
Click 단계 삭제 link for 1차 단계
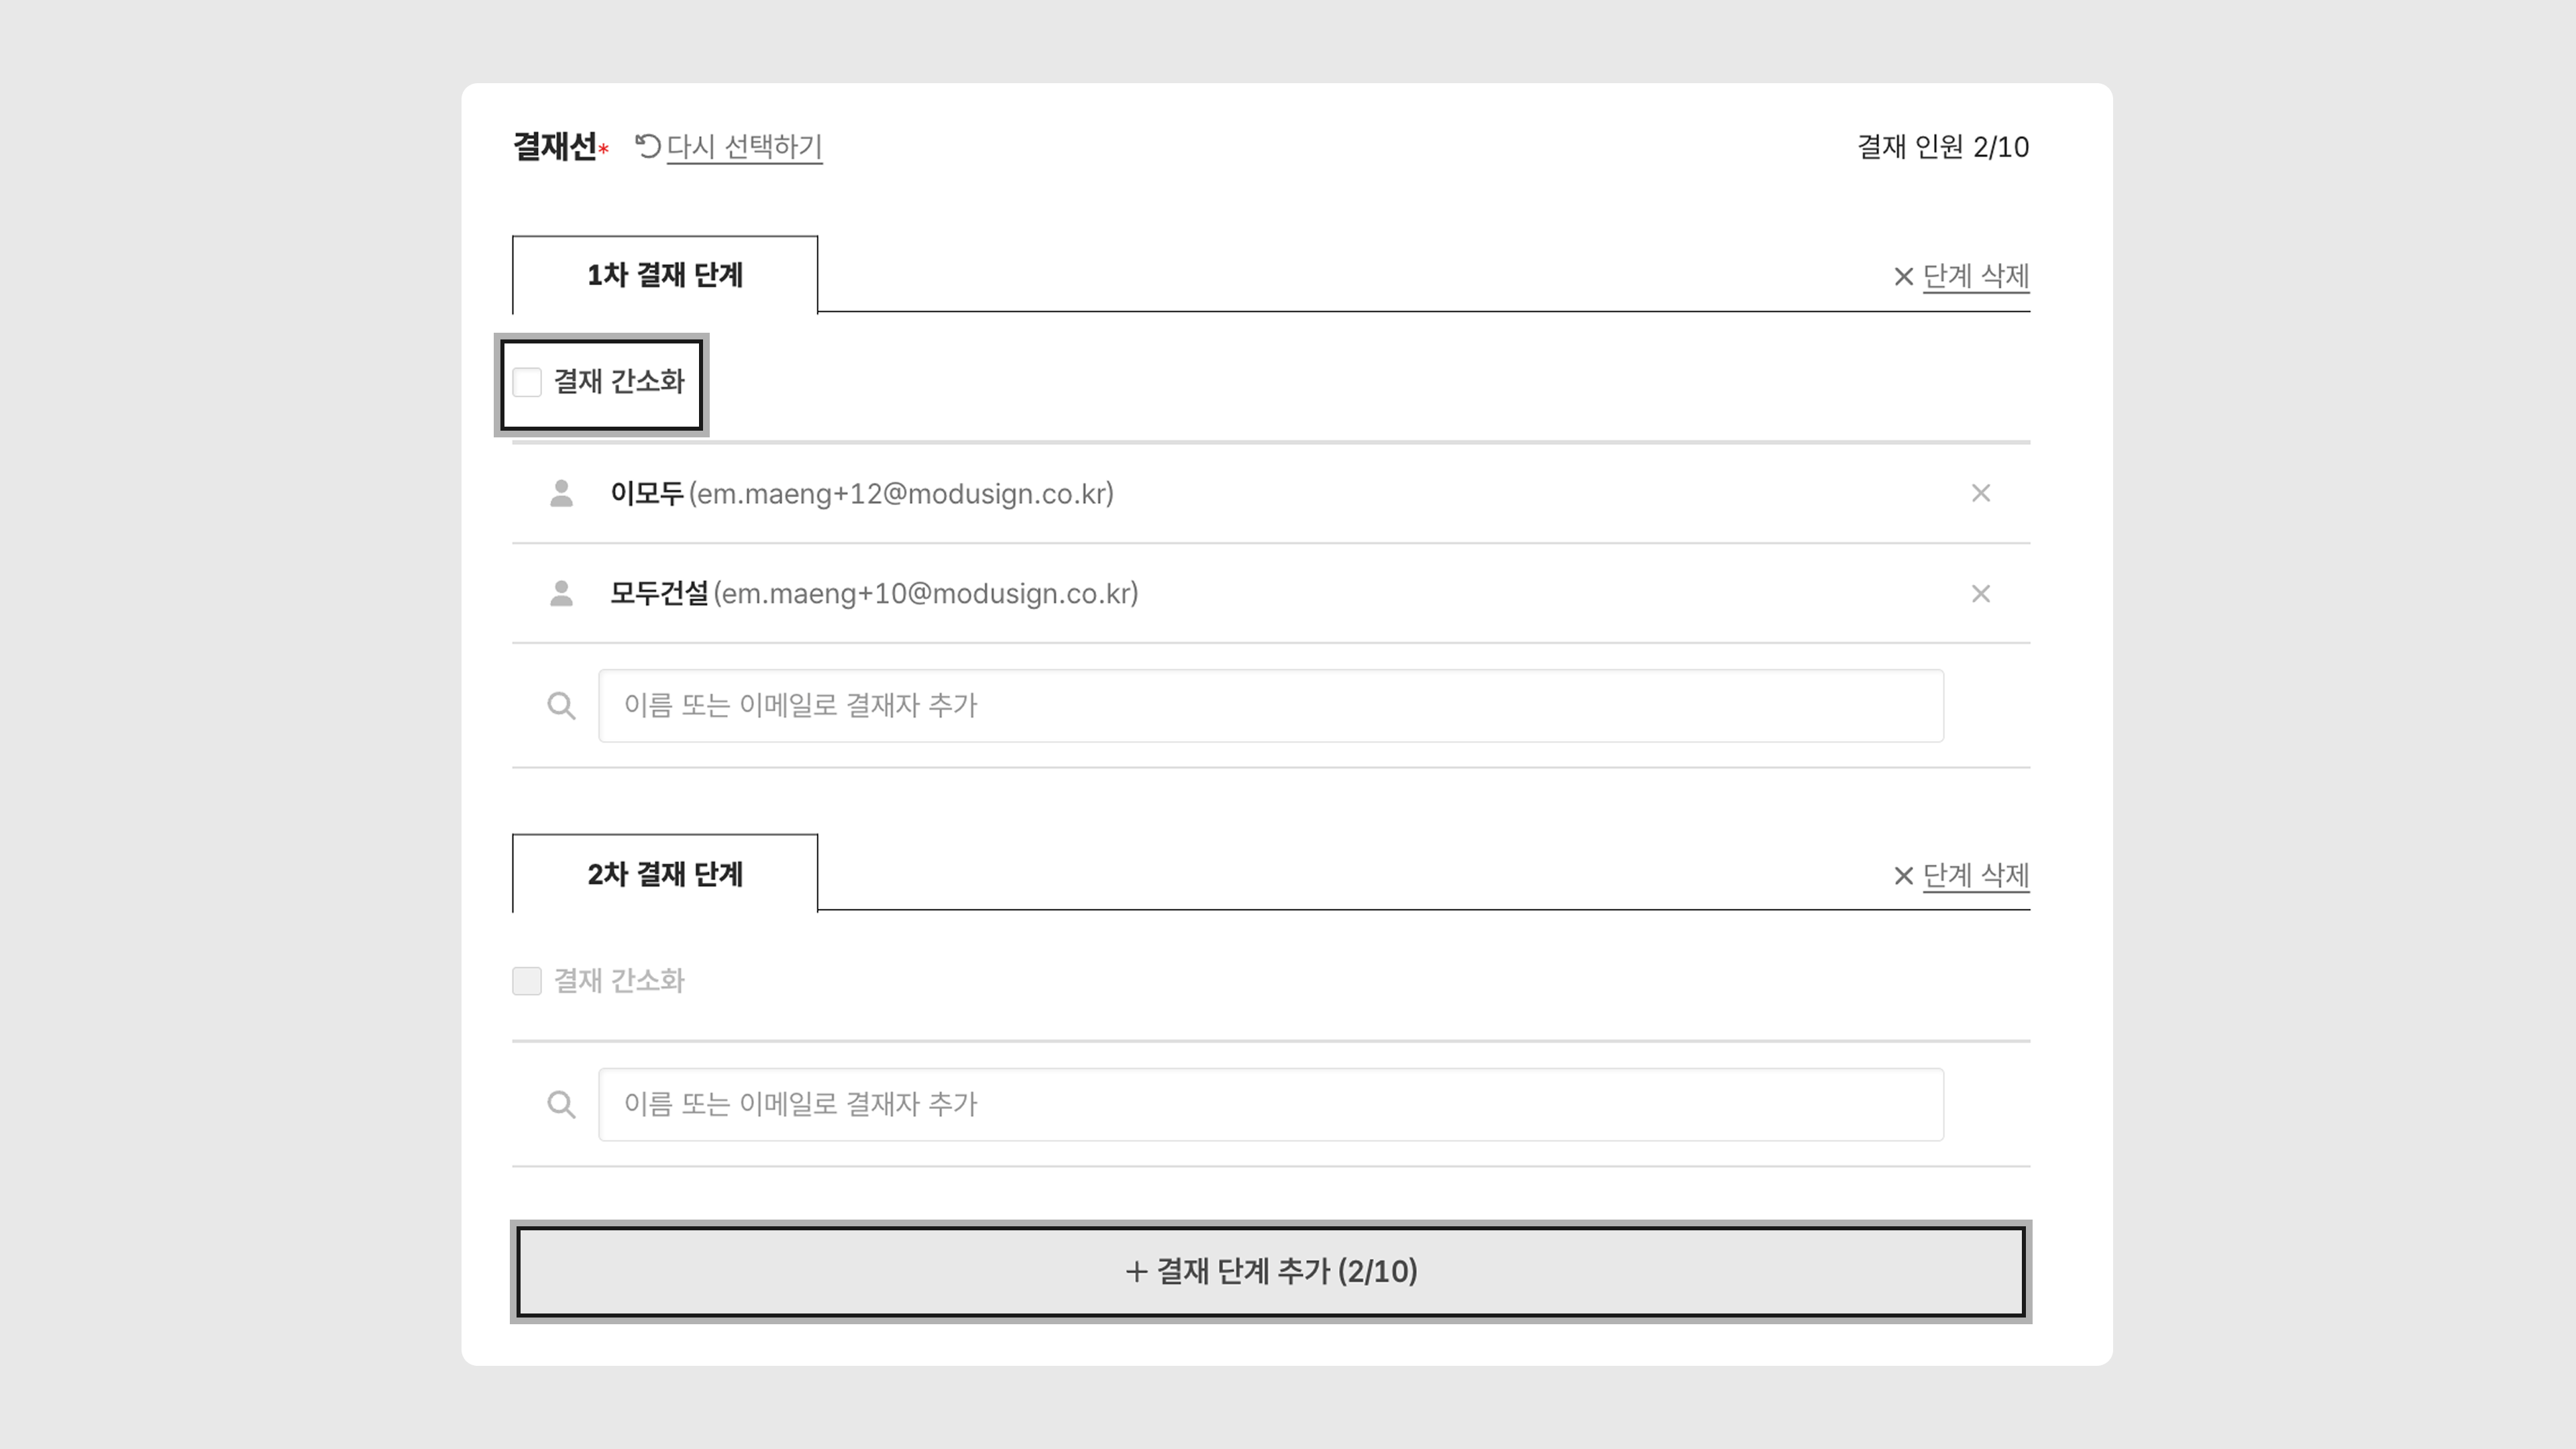(1975, 276)
